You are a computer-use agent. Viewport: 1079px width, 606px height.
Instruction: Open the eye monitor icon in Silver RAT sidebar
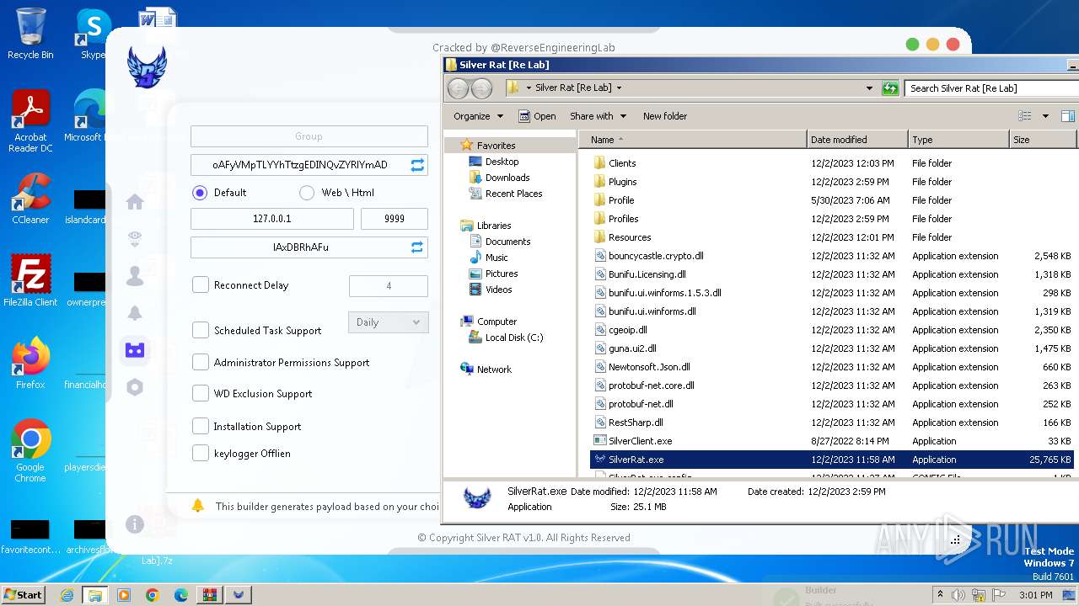click(x=135, y=240)
